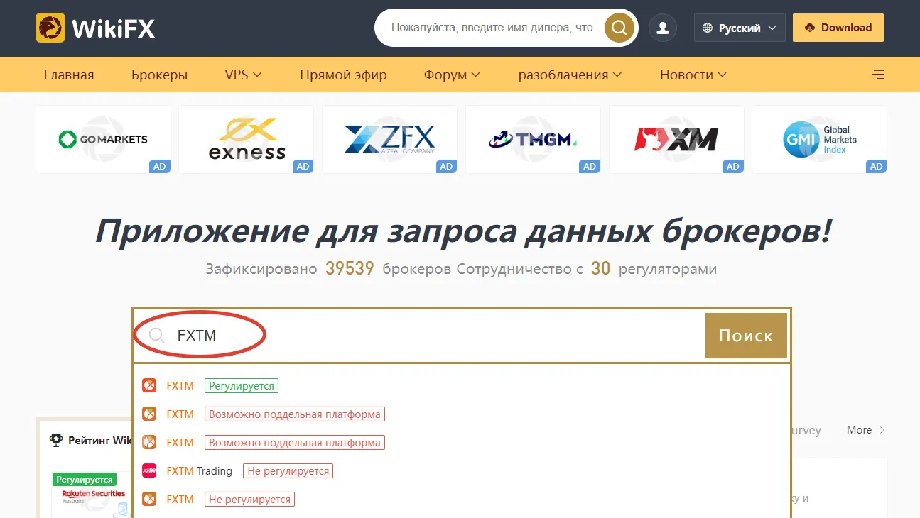Click the top search input field
Image resolution: width=920 pixels, height=518 pixels.
pyautogui.click(x=497, y=28)
